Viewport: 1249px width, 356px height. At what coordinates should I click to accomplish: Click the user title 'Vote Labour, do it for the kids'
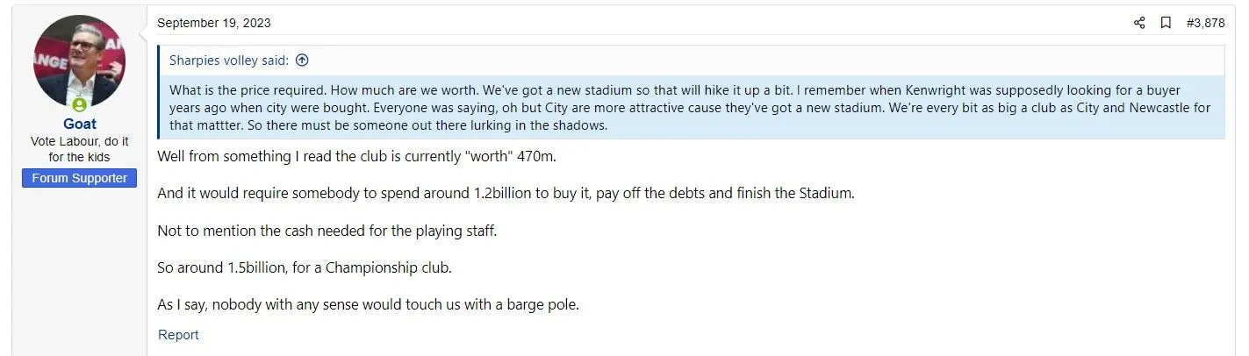[79, 148]
